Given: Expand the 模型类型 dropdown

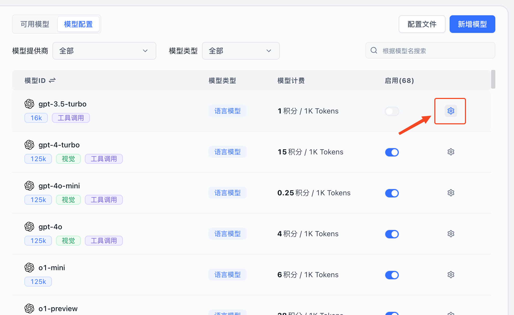Looking at the screenshot, I should (241, 51).
